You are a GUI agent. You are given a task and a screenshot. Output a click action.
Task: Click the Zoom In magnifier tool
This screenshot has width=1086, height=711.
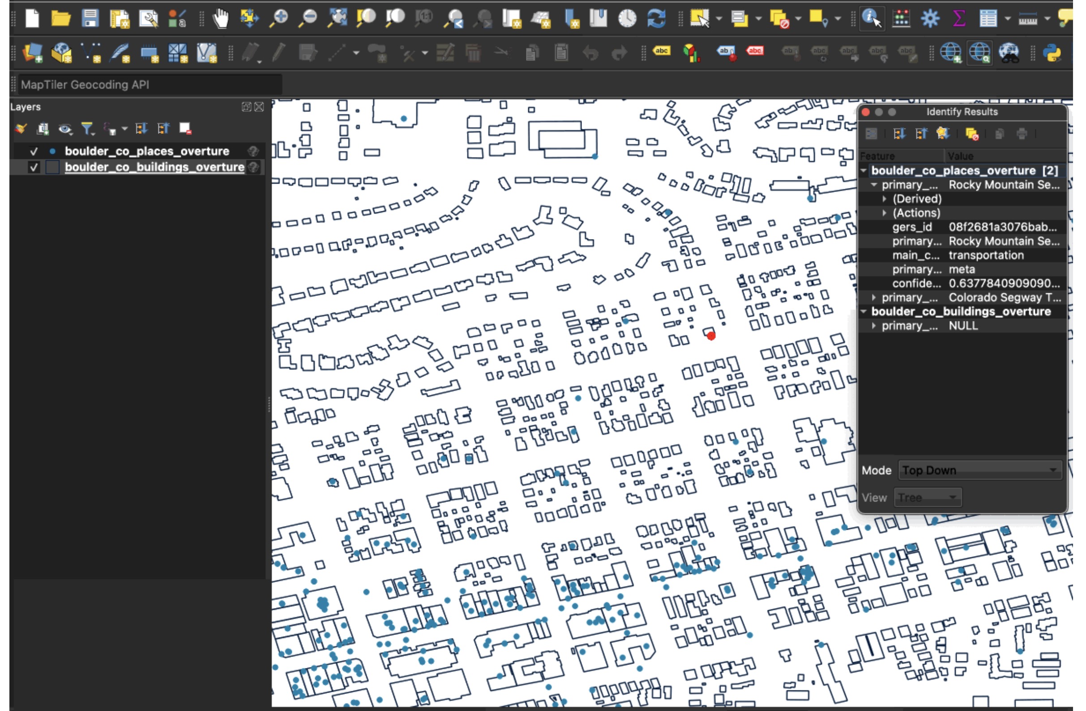[x=279, y=19]
